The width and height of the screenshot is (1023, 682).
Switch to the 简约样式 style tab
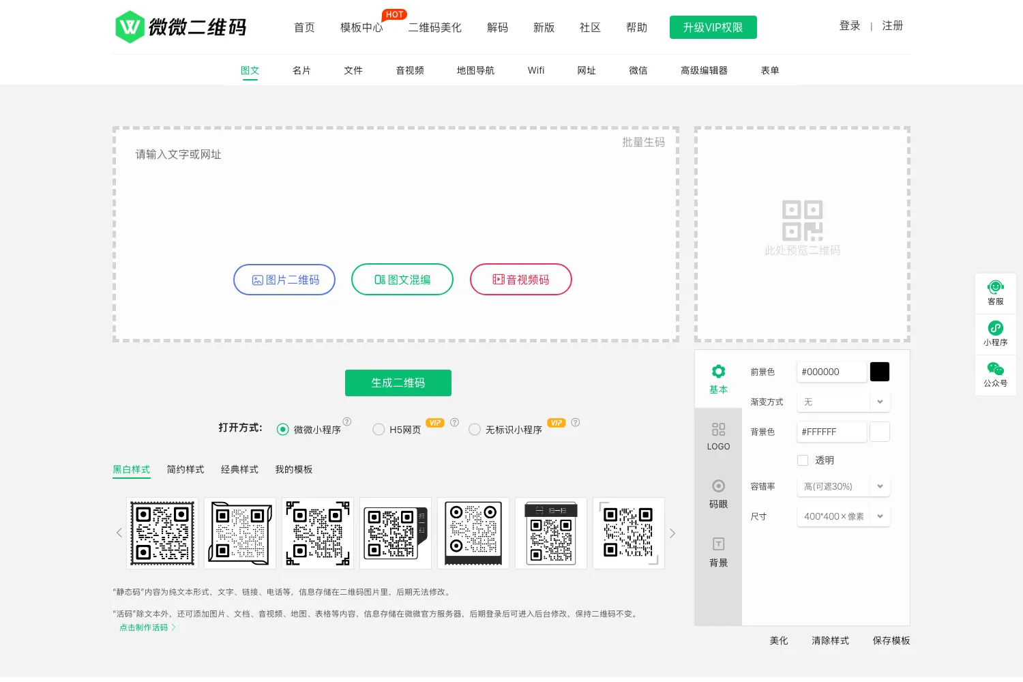point(186,469)
